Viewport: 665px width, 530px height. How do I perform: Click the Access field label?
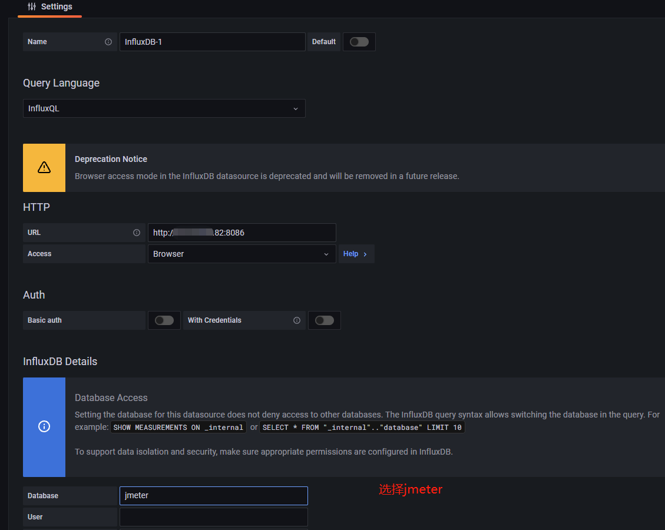click(39, 254)
